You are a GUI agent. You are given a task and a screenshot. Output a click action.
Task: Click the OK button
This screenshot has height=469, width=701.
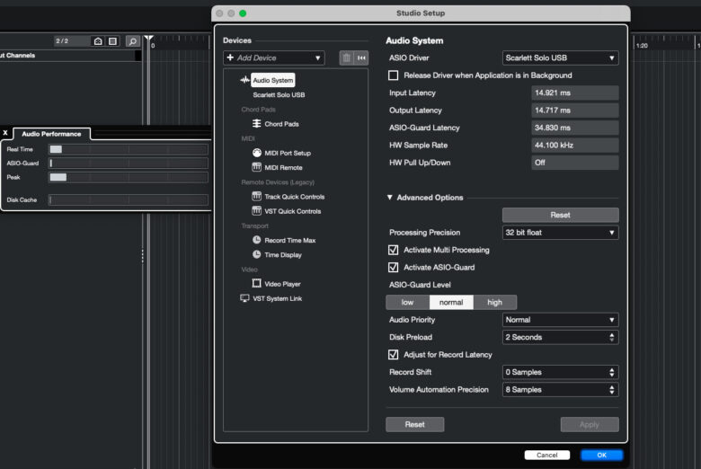point(601,456)
